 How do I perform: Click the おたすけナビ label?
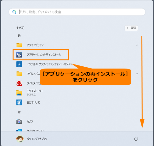(x=33, y=102)
